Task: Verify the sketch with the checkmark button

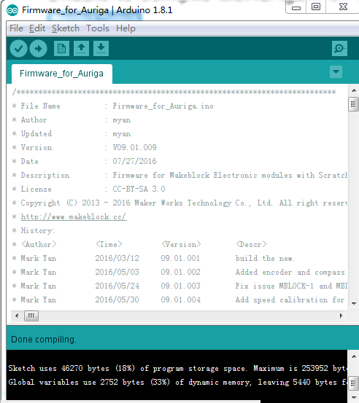Action: coord(18,48)
